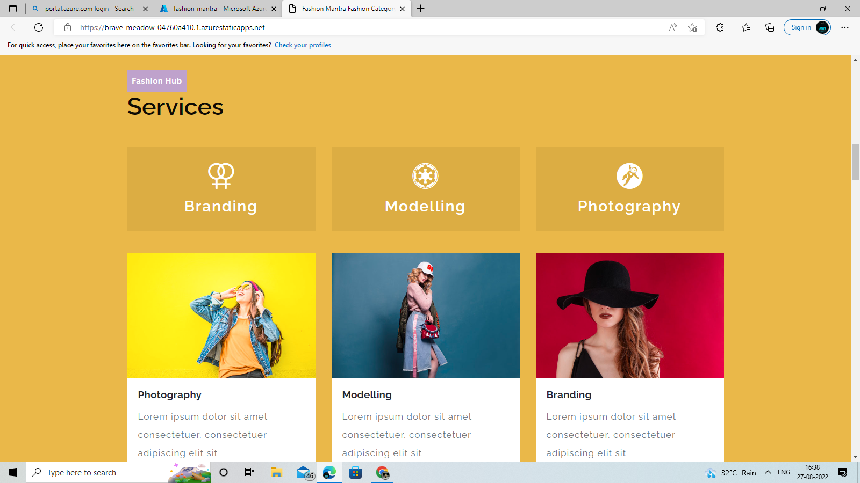
Task: Toggle the Favorites bar star icon
Action: click(746, 27)
